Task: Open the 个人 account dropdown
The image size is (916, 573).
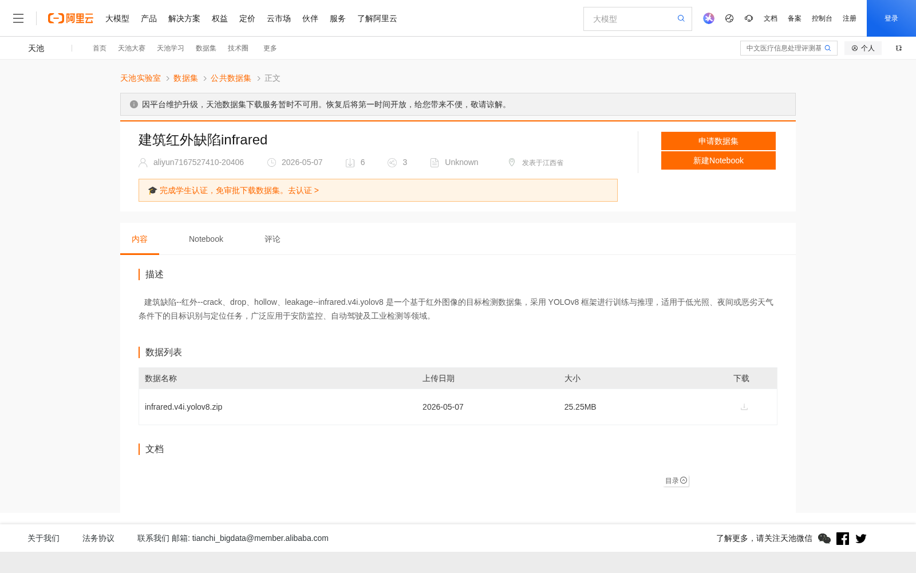Action: [863, 48]
